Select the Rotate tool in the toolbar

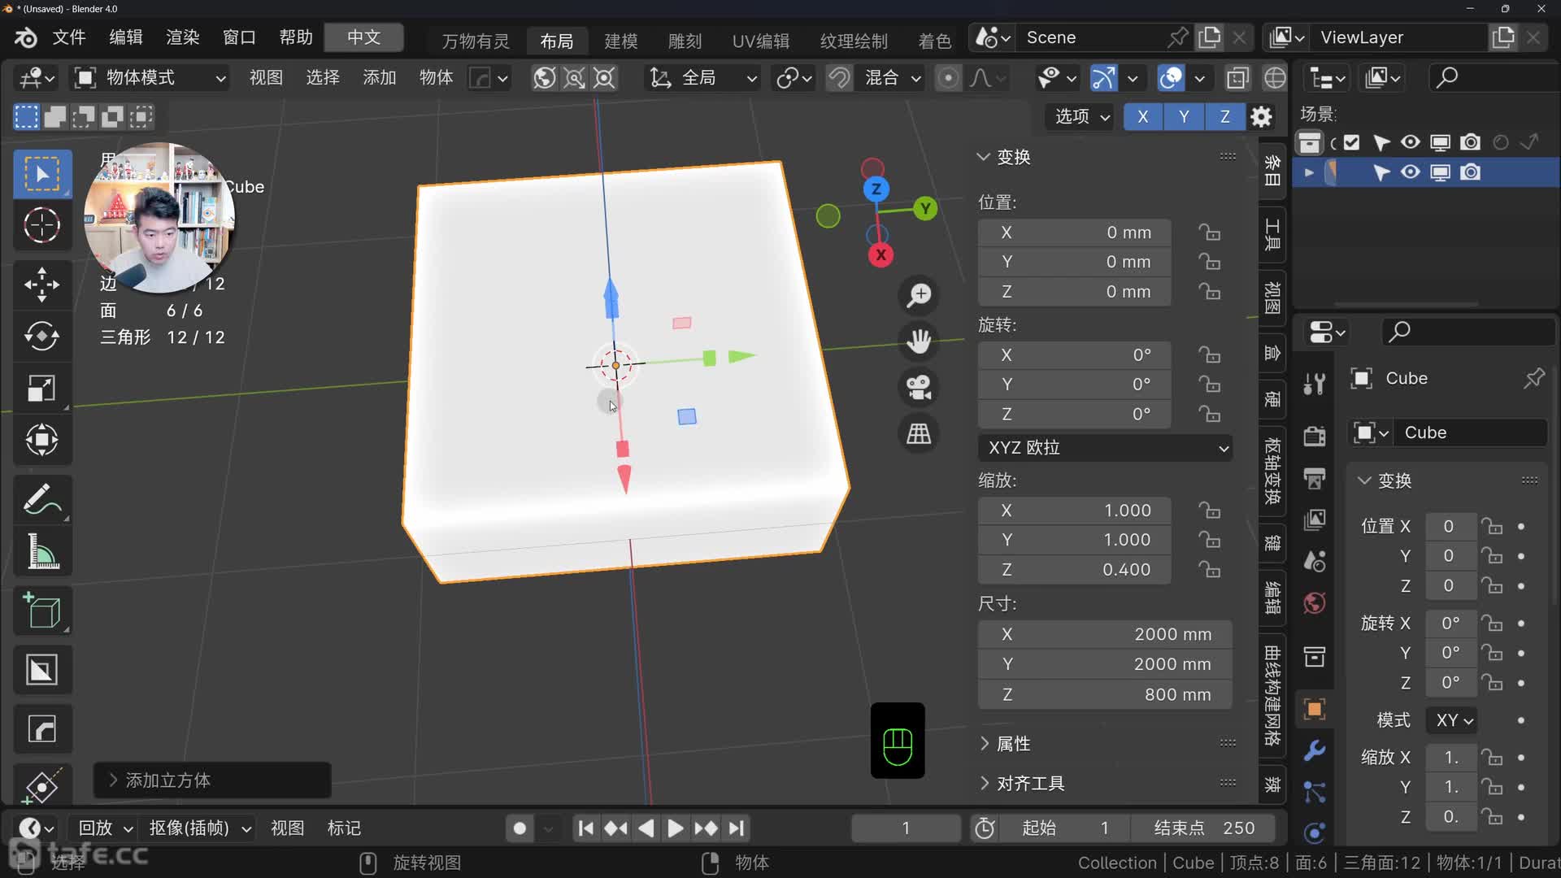(x=41, y=336)
